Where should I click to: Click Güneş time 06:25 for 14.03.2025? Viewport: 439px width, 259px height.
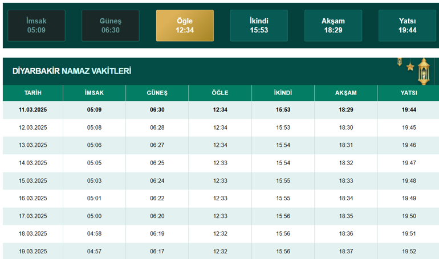click(157, 163)
